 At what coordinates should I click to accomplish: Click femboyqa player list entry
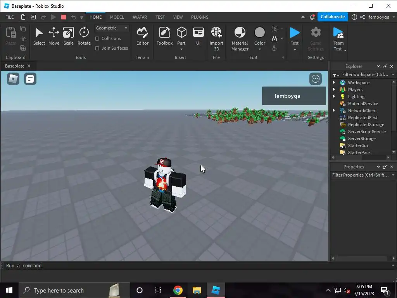coord(294,96)
